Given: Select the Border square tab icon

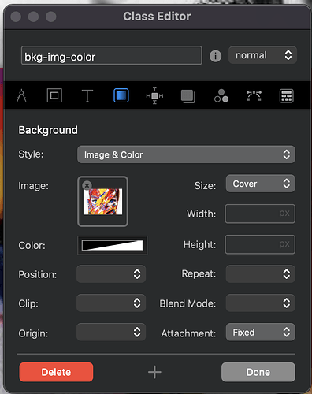Looking at the screenshot, I should 54,95.
